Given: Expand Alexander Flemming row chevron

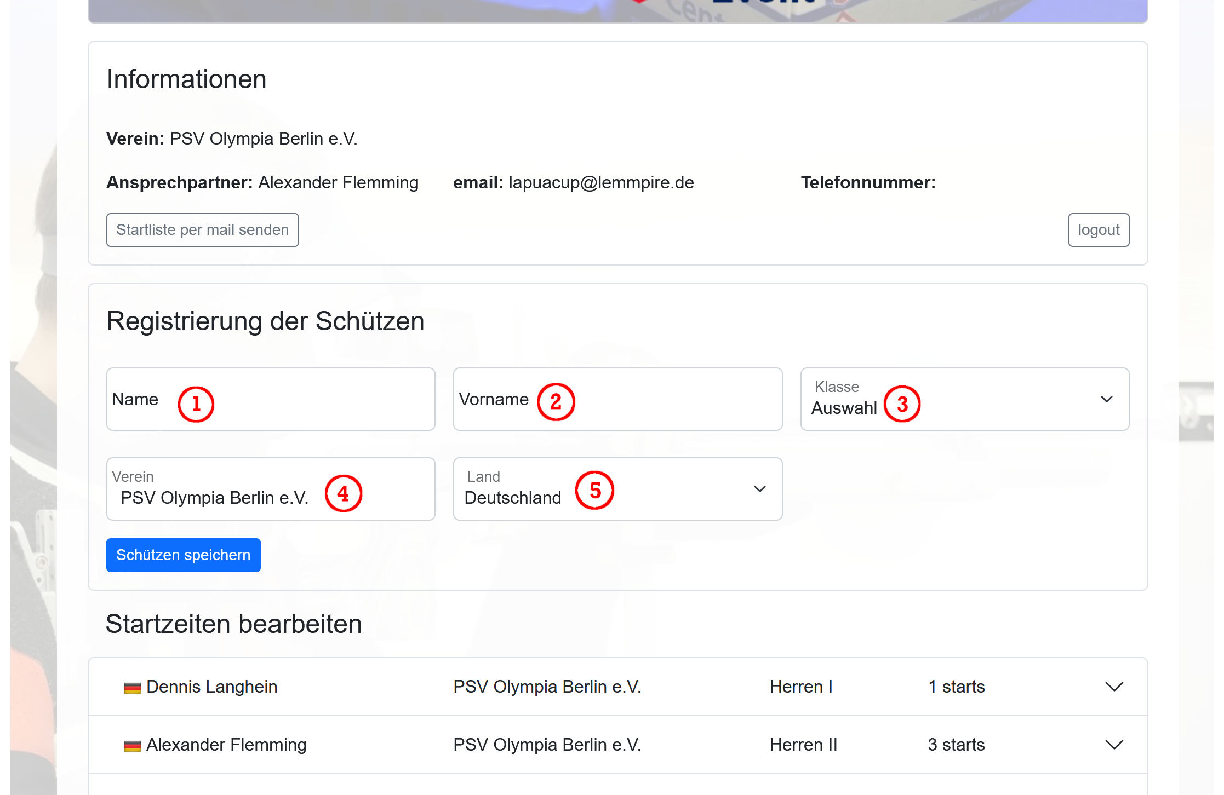Looking at the screenshot, I should [x=1114, y=745].
